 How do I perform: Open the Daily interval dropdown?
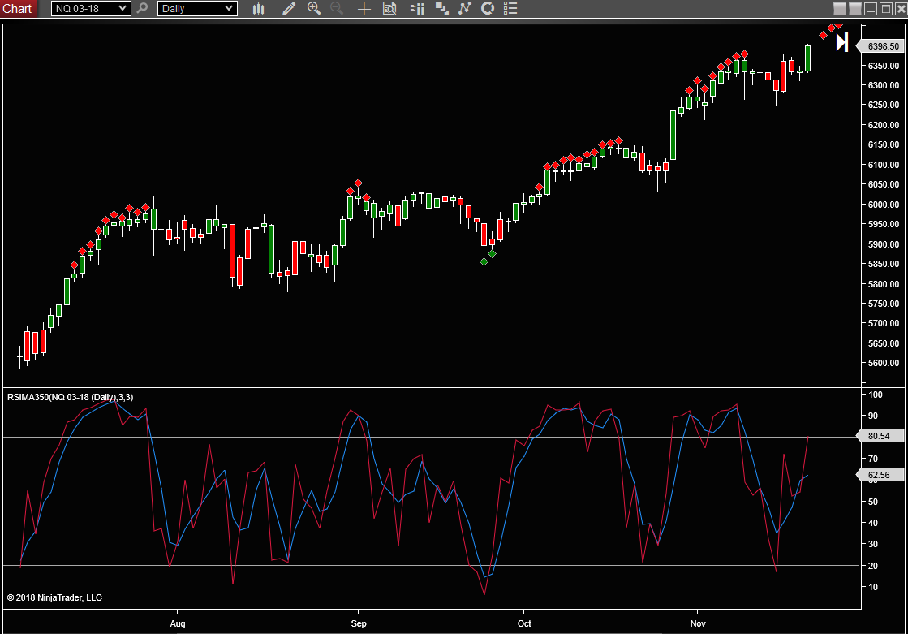pos(197,9)
